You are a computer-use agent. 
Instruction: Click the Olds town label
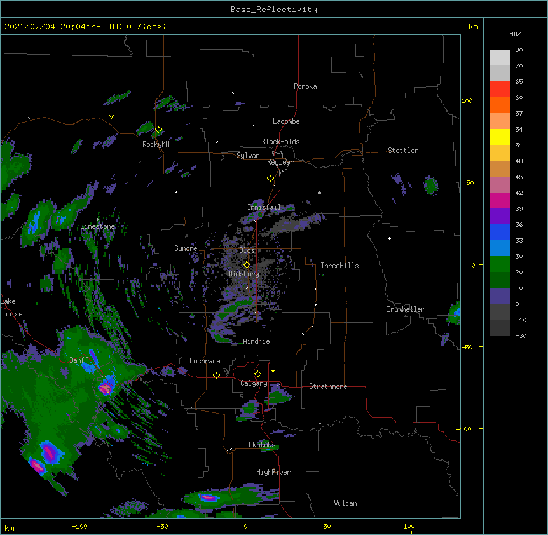tap(247, 250)
